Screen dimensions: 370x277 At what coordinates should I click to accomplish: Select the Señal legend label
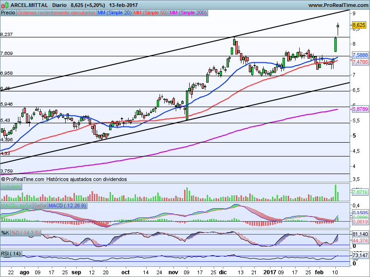[x=40, y=205]
